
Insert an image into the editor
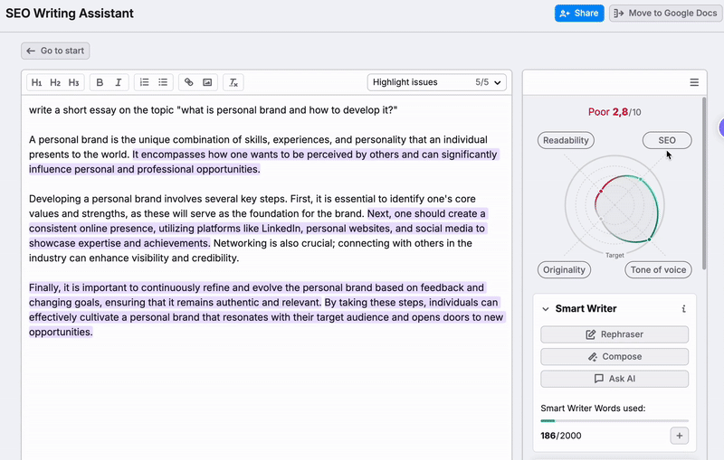tap(207, 82)
